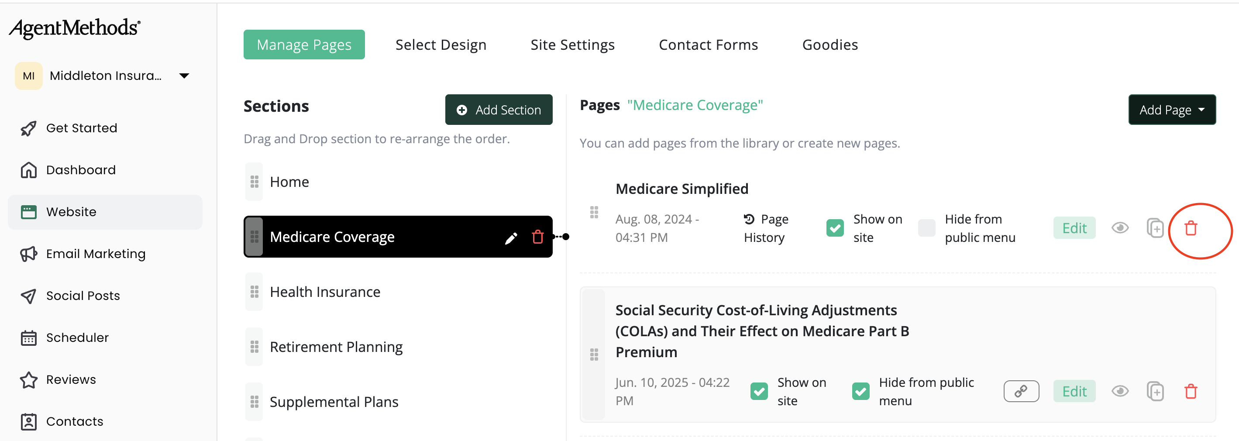Click the Add Section button

[498, 110]
